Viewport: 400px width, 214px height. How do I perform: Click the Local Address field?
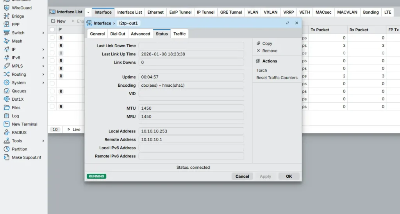click(191, 131)
